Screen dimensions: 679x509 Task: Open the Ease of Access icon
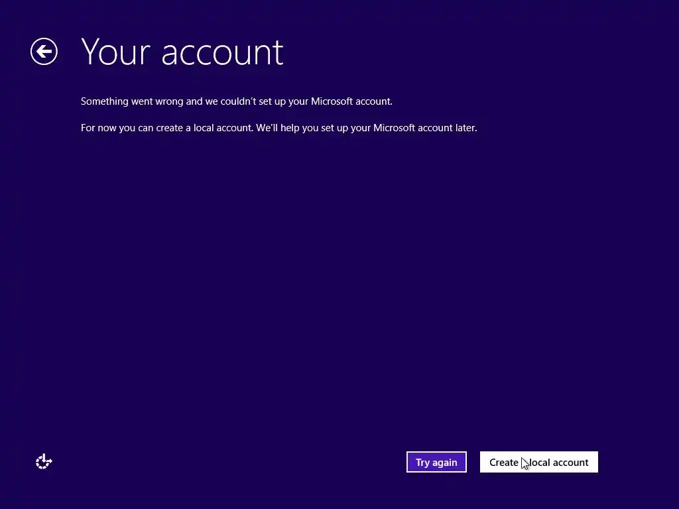(44, 462)
